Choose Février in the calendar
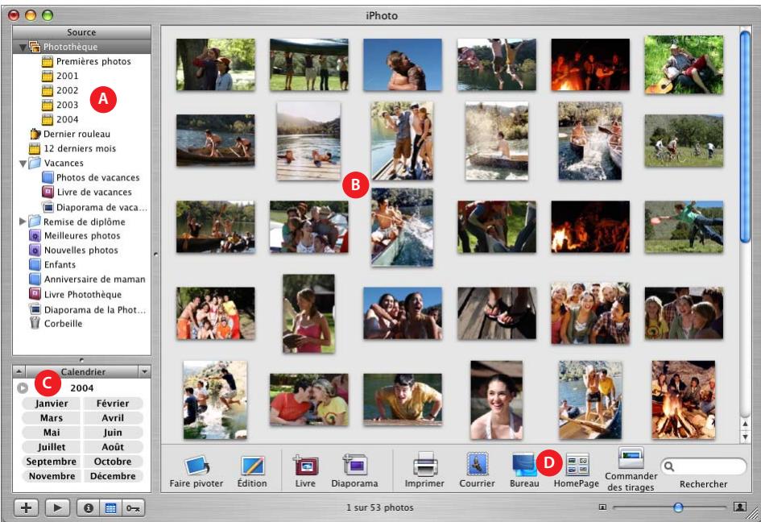 pos(113,404)
